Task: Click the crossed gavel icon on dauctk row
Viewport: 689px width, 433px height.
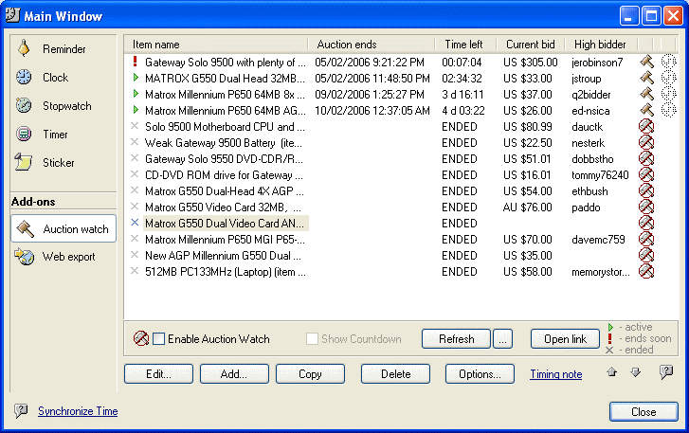Action: click(x=646, y=126)
